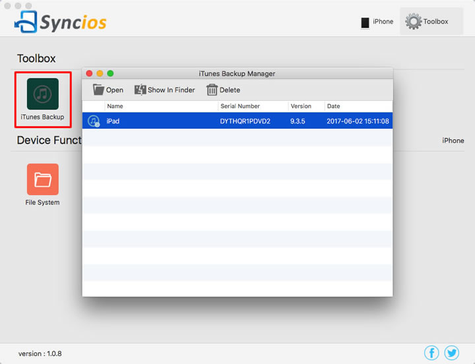Image resolution: width=475 pixels, height=364 pixels.
Task: Close the iTunes Backup Manager window
Action: [x=89, y=73]
